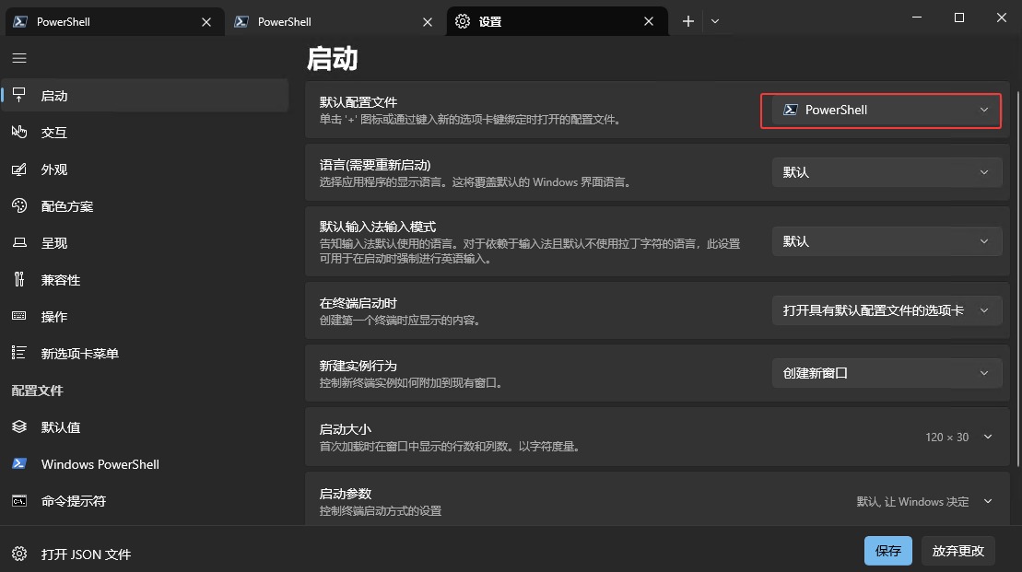This screenshot has width=1022, height=572.
Task: Expand the 启动大小 120 × 30 section
Action: [988, 437]
